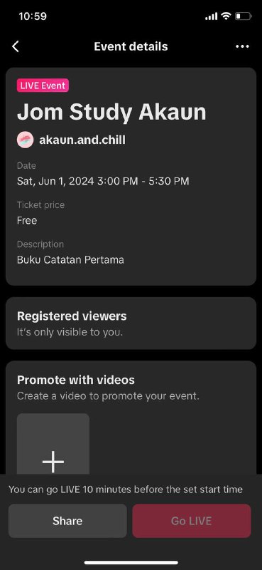Open the akaun.and.chill username link
The image size is (262, 570).
(82, 140)
